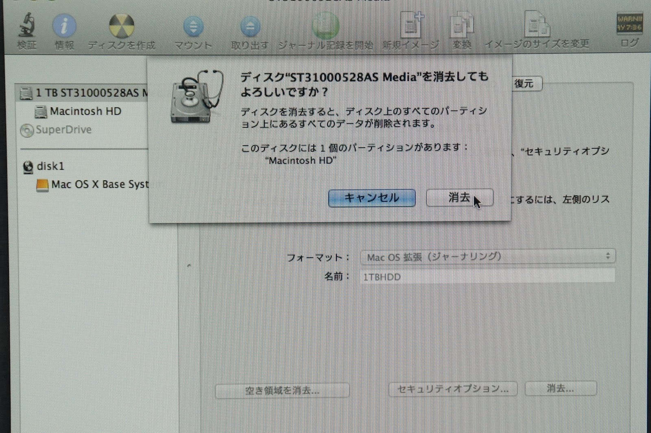Open the Info (情報) toolbar icon
Screen dimensions: 651x433
[x=64, y=26]
